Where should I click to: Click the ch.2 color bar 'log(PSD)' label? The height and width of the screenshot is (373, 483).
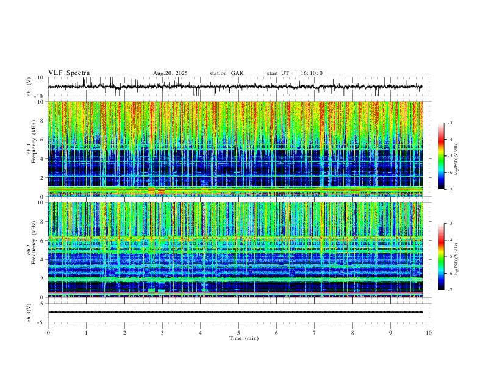tap(456, 259)
